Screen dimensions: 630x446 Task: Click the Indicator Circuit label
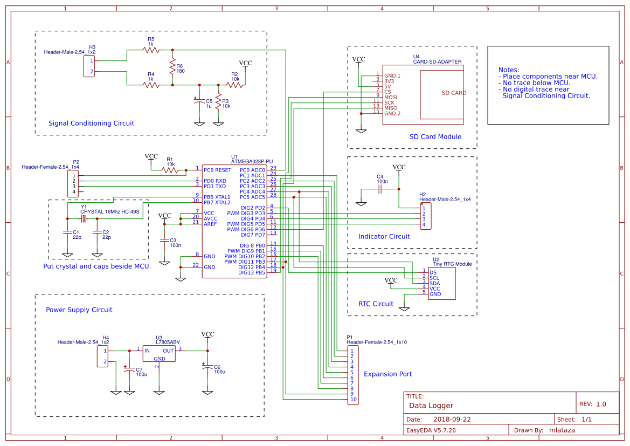384,236
